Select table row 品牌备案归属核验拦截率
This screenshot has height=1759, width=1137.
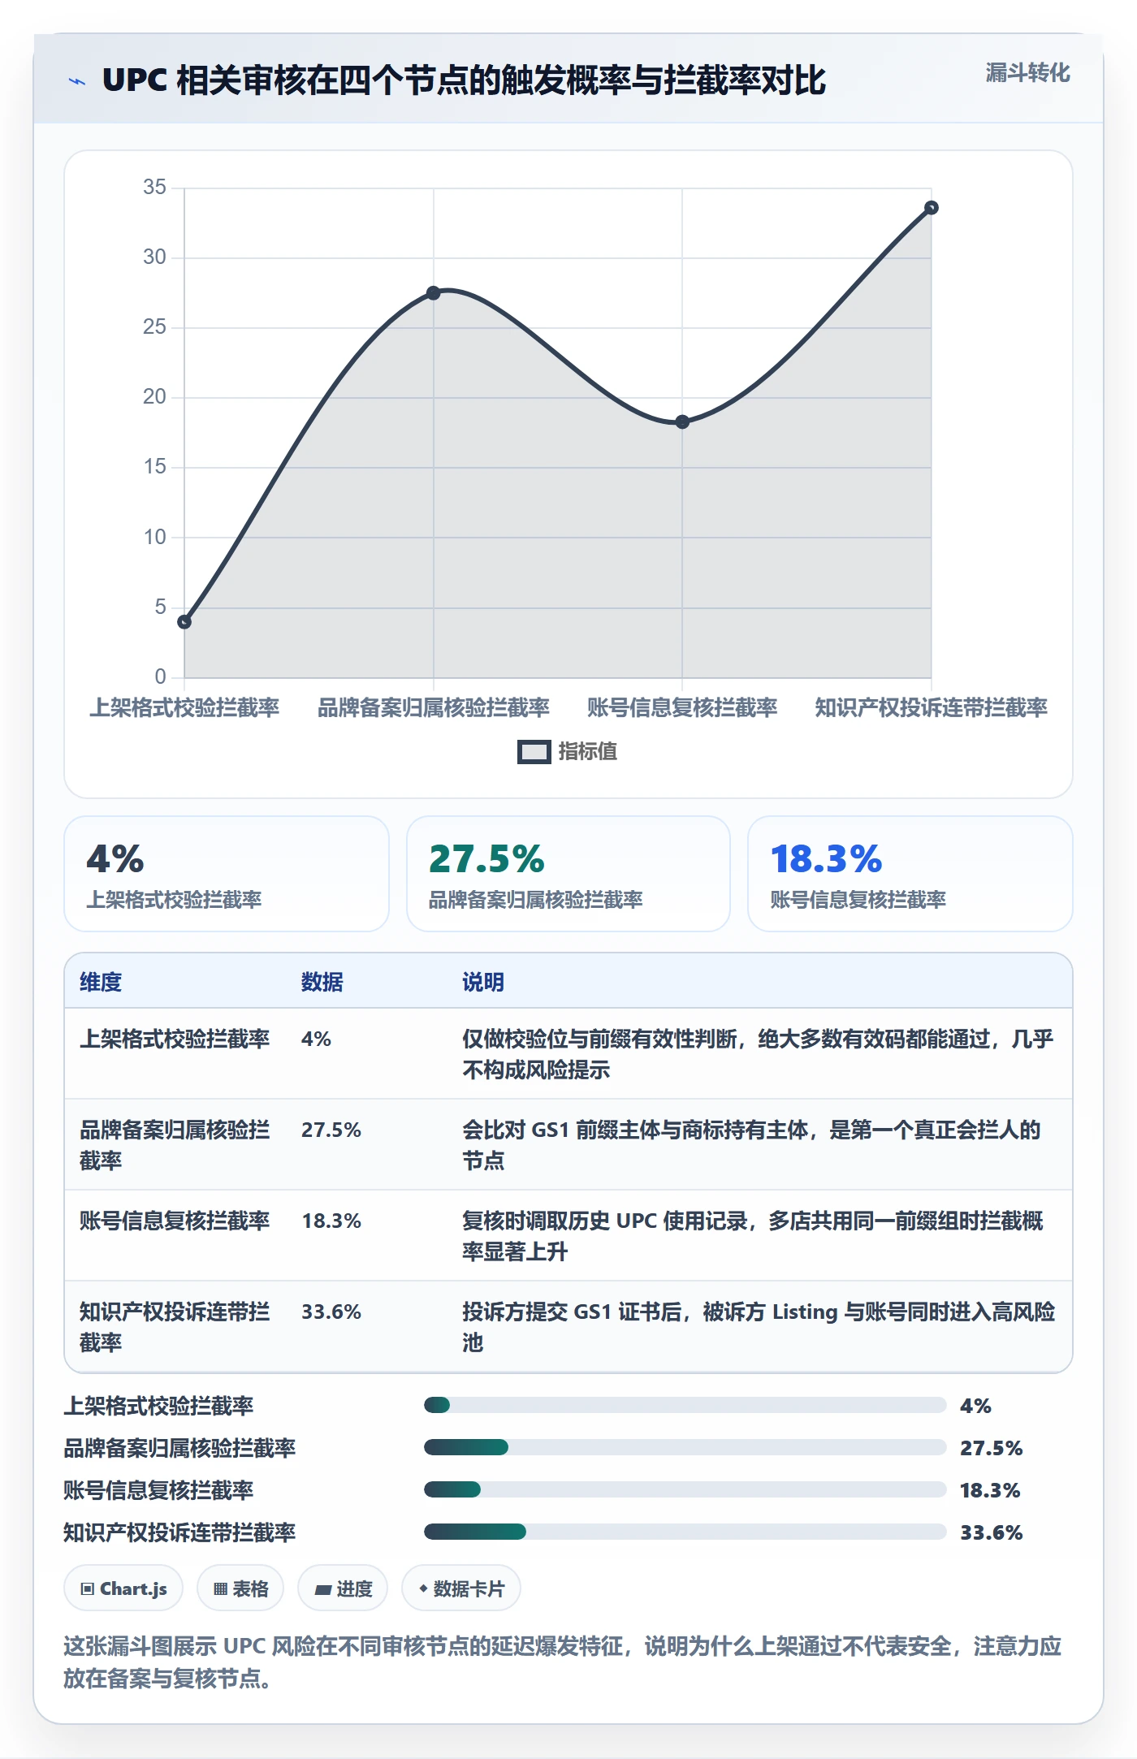(x=568, y=1145)
